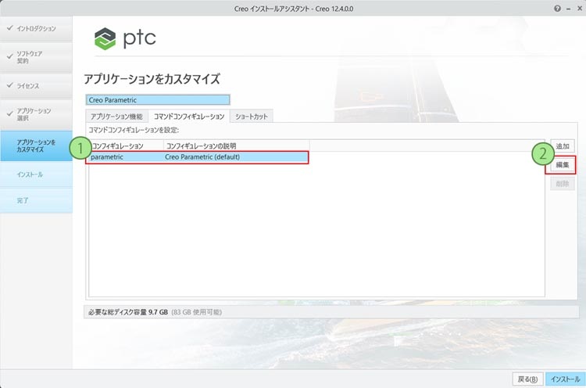Close the Creo install assistant window
The width and height of the screenshot is (586, 388).
tap(580, 9)
